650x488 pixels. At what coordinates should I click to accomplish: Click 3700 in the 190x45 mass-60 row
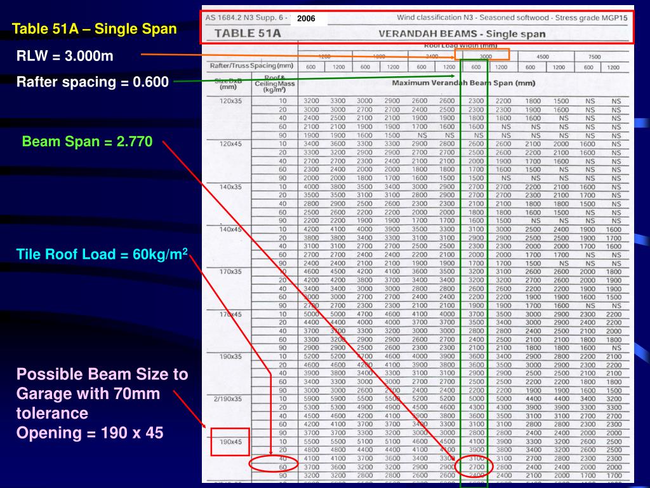[x=311, y=467]
